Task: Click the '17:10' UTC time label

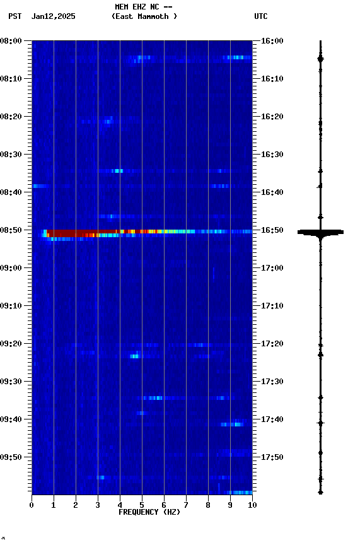Action: [x=272, y=306]
